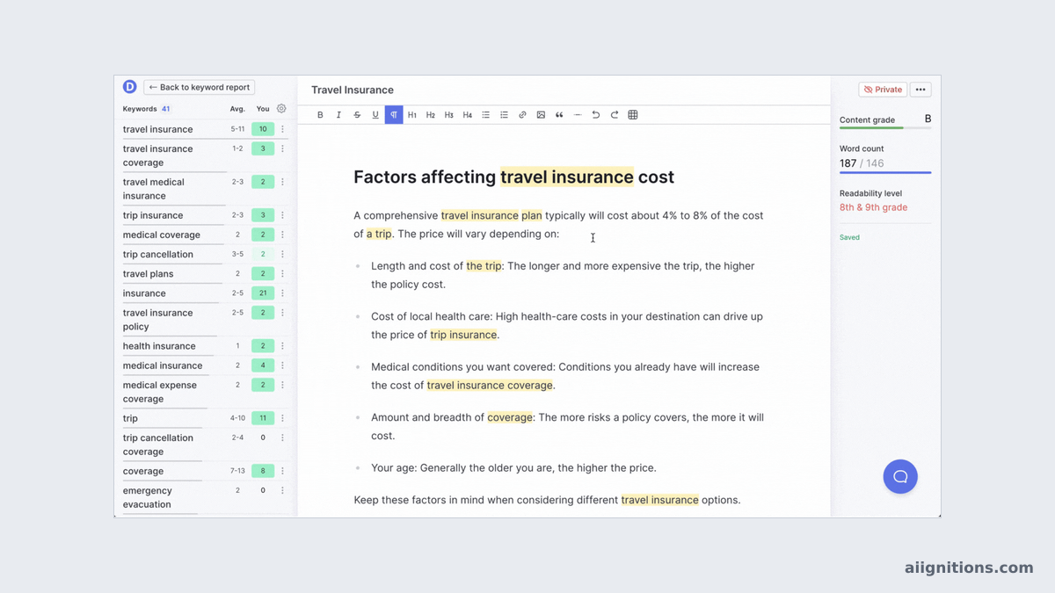1055x593 pixels.
Task: Insert a hyperlink
Action: pos(522,115)
